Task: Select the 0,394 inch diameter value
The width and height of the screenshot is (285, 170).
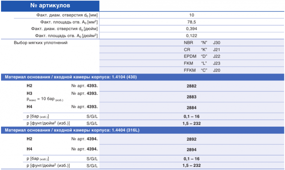Action: click(x=192, y=29)
